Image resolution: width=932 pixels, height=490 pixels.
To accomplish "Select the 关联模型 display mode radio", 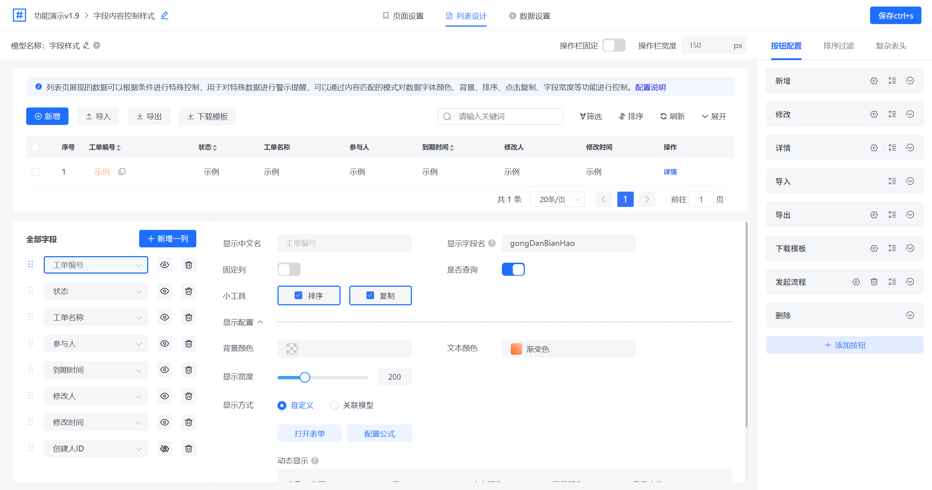I will pos(334,405).
